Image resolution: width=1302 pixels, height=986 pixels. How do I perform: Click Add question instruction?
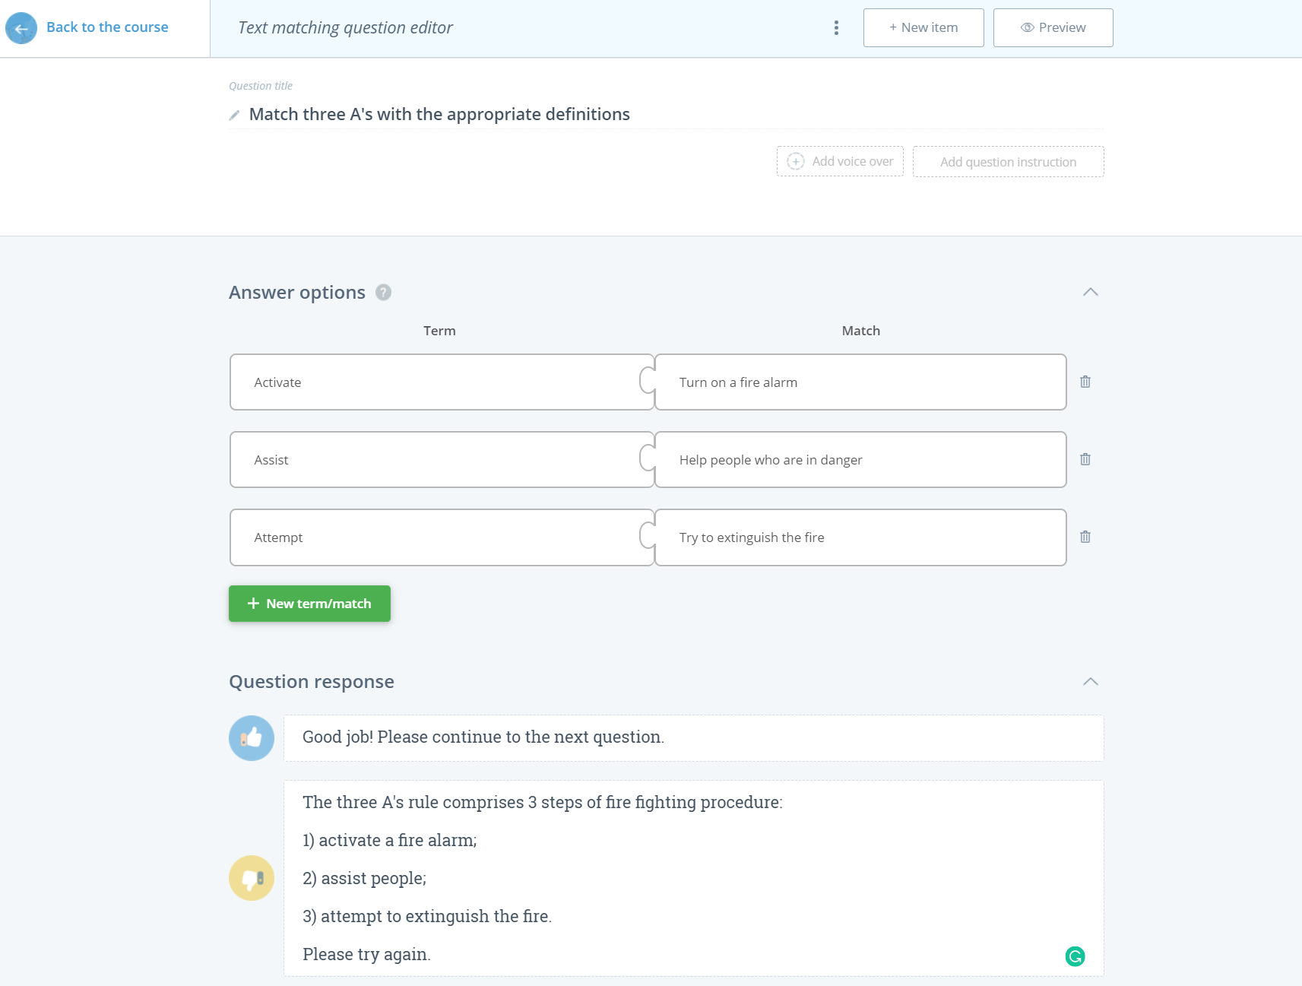[x=1008, y=162]
